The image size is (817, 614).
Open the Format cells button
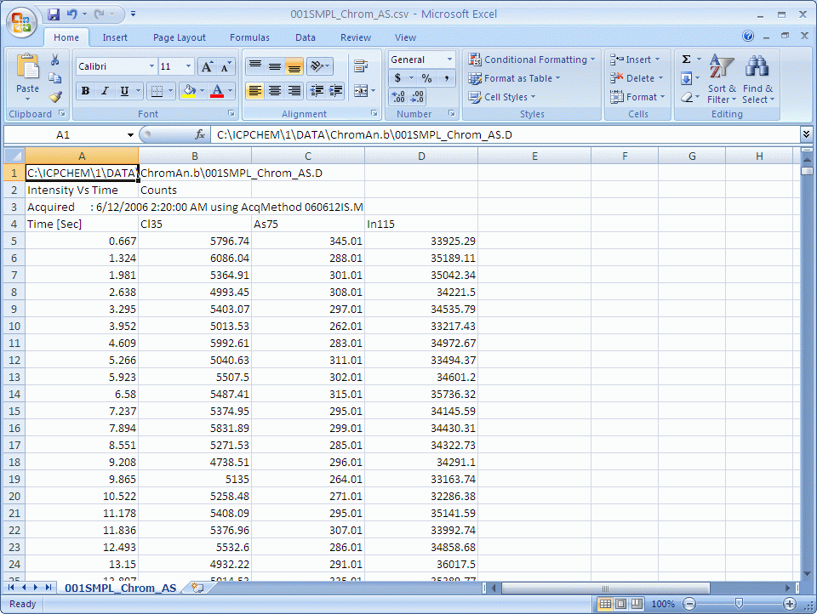tap(637, 97)
